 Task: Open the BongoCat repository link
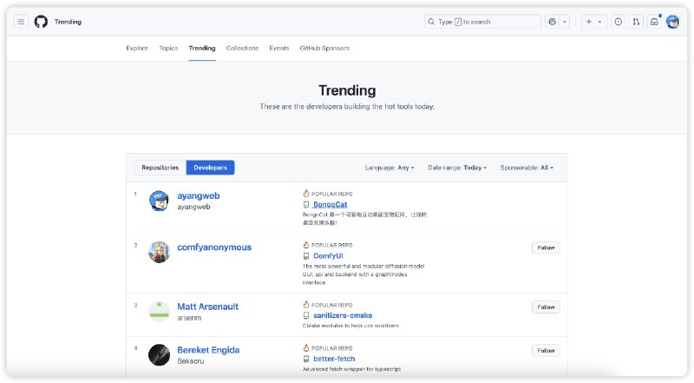point(330,204)
